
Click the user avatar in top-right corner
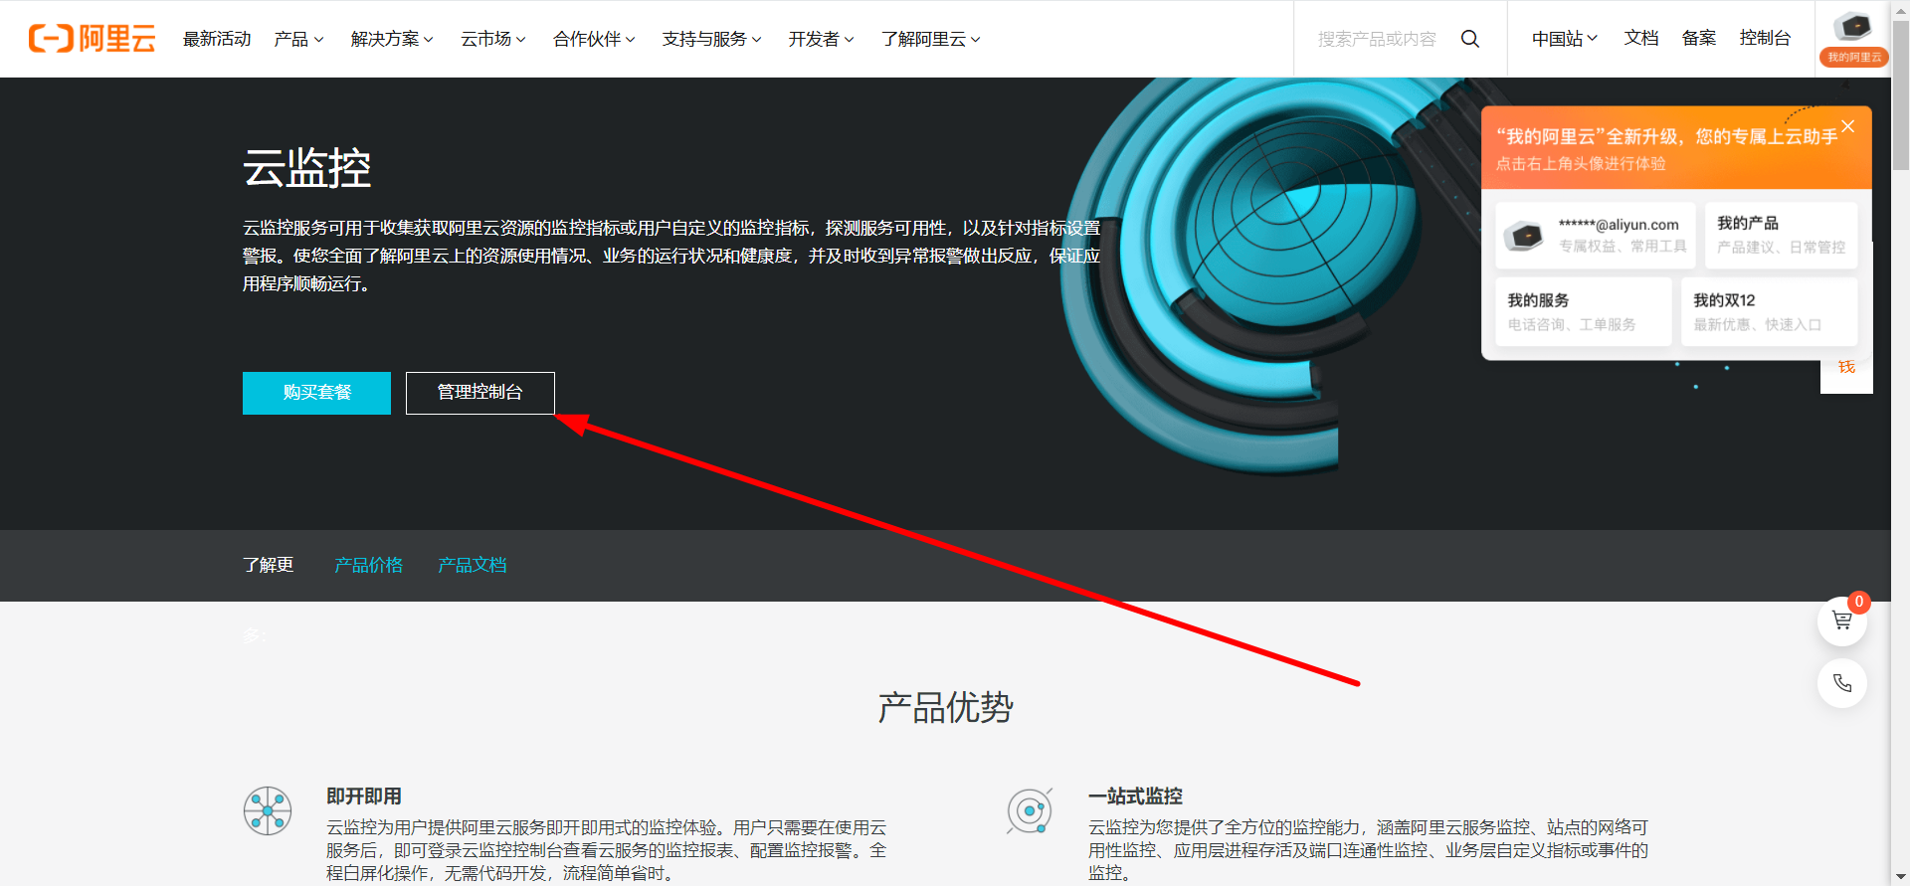pyautogui.click(x=1852, y=28)
